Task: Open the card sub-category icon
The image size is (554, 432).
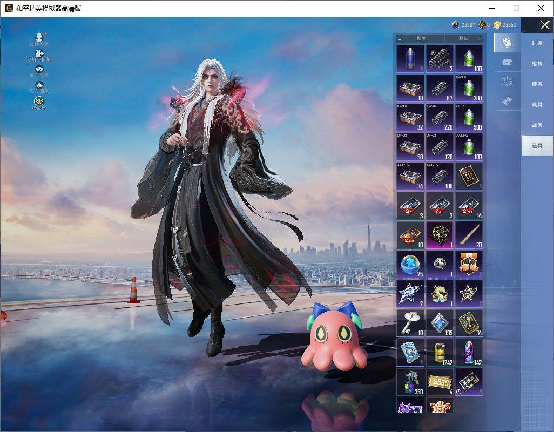Action: (x=507, y=43)
